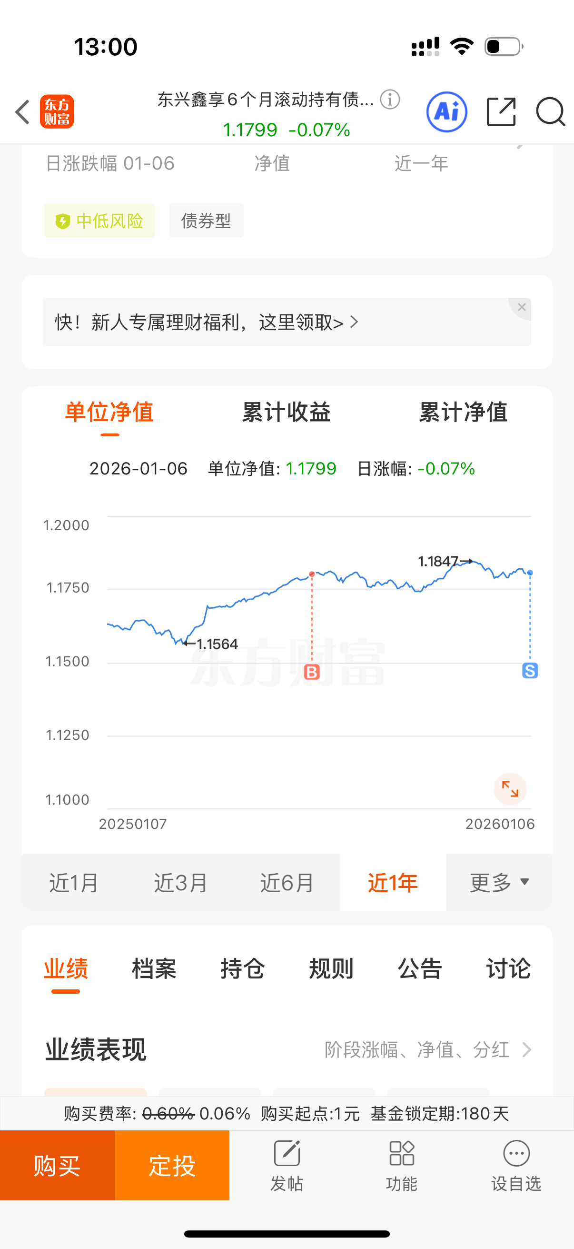Open the 功能 functions icon
Screen dimensions: 574x1249
402,1166
